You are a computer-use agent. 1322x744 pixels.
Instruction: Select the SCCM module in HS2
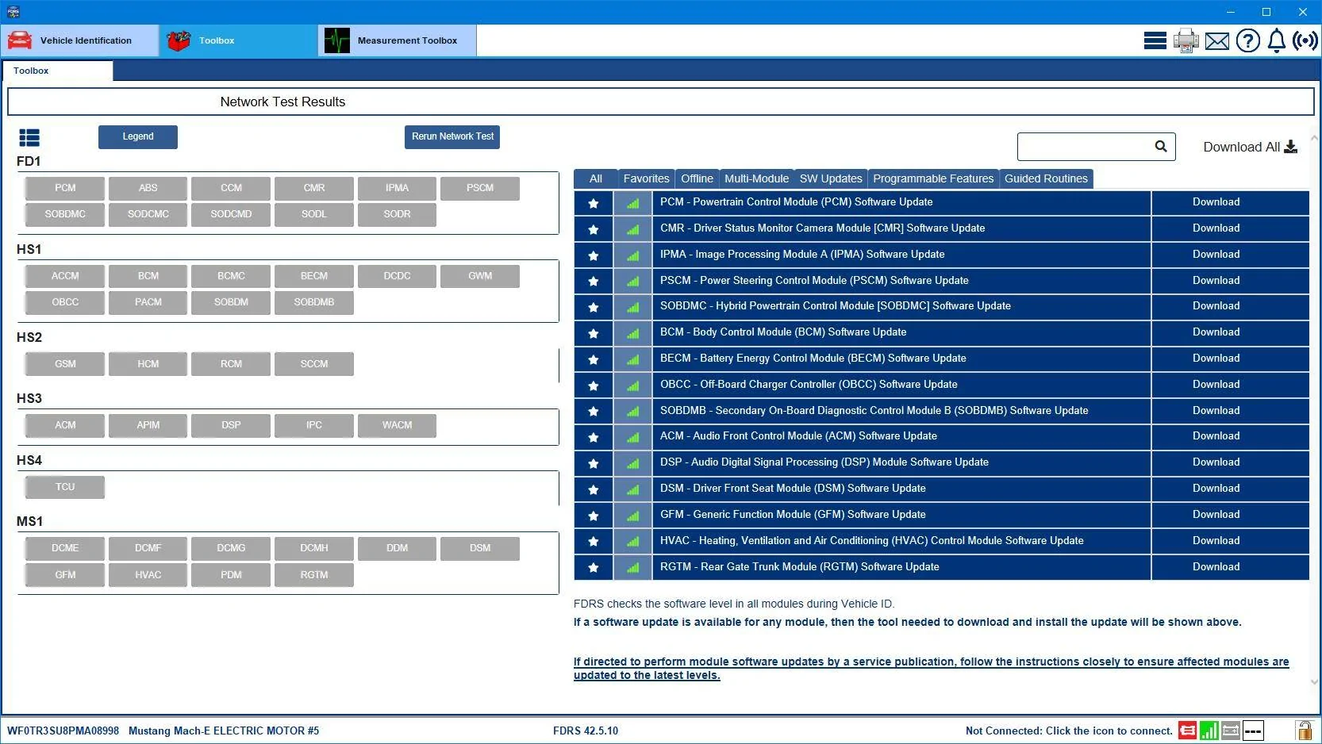pos(314,365)
